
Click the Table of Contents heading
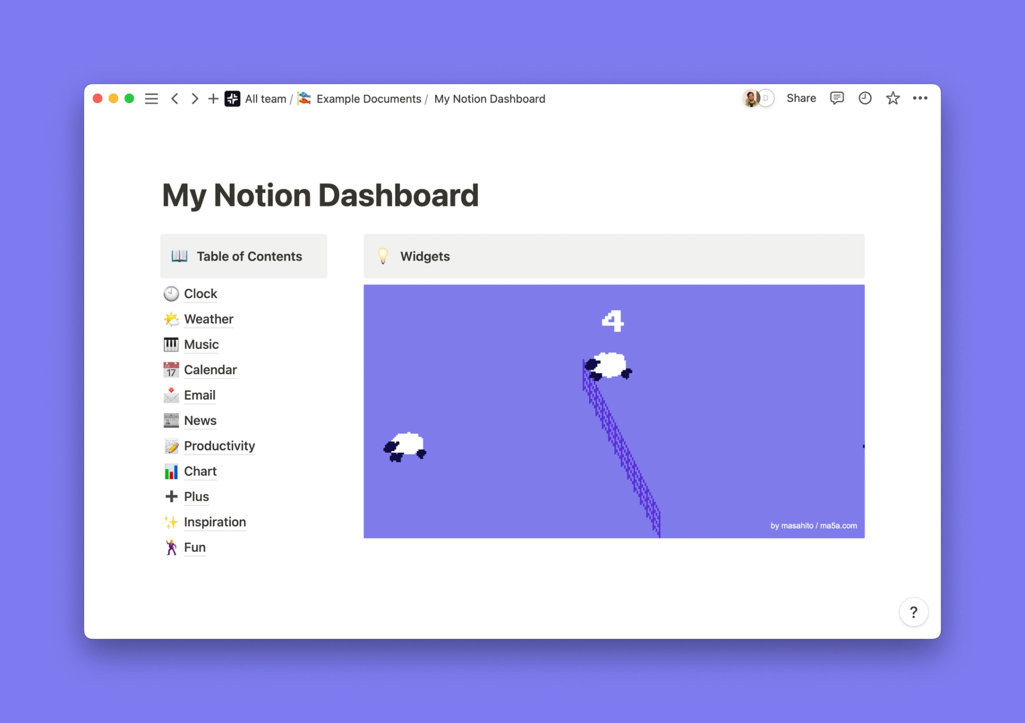click(x=249, y=256)
